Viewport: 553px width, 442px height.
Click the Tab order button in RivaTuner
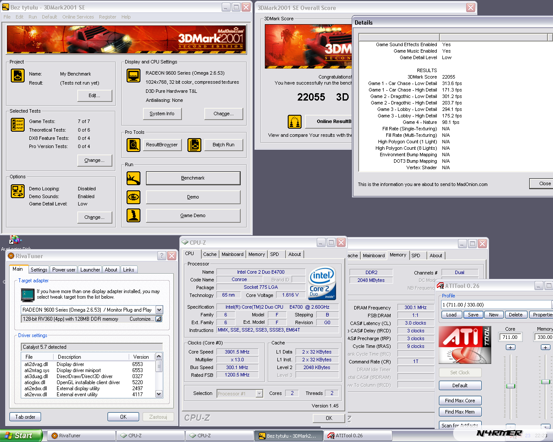[x=25, y=417]
